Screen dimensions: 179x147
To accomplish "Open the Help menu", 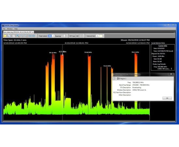I will 16,29.
